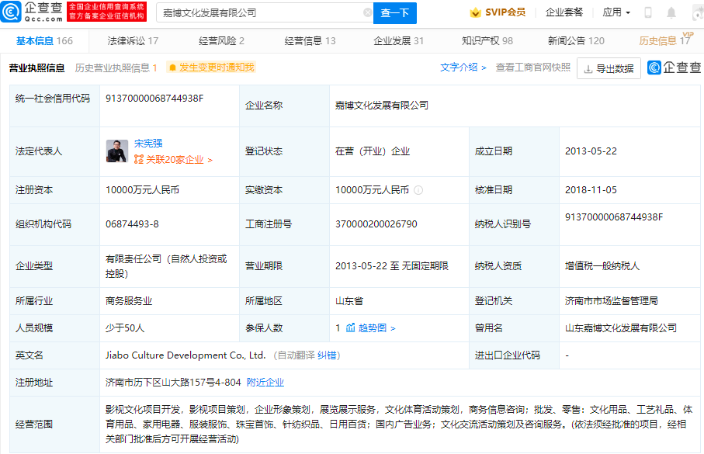Open the 应用 dropdown menu
This screenshot has width=704, height=454.
click(616, 12)
